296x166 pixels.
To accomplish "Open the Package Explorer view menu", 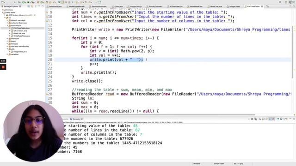I will (36, 6).
